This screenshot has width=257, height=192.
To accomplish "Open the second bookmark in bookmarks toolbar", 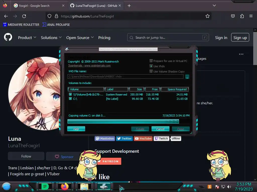I will tap(56, 25).
